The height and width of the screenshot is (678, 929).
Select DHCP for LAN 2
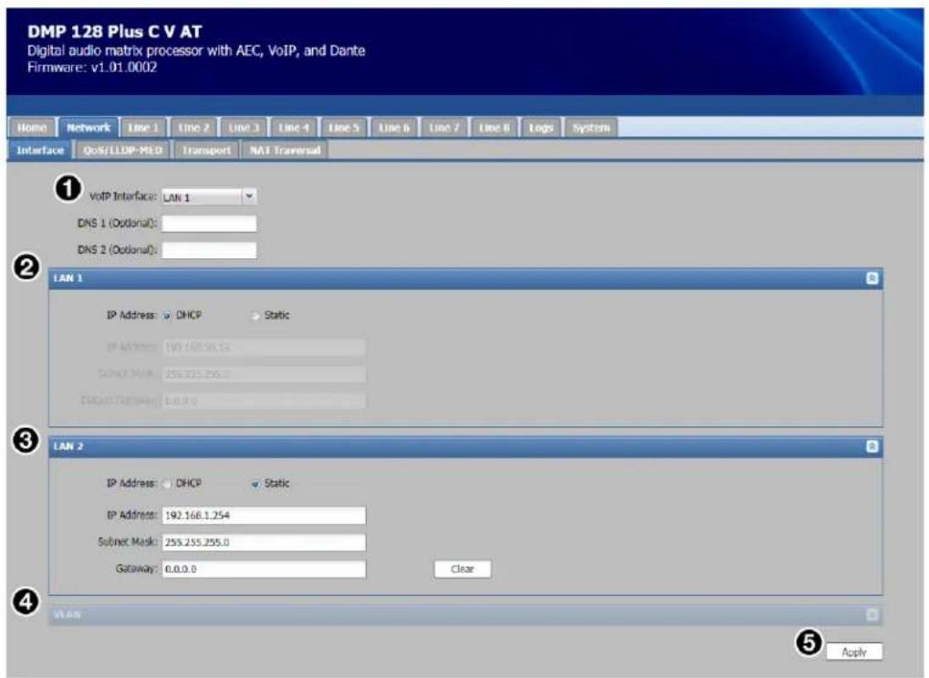167,485
